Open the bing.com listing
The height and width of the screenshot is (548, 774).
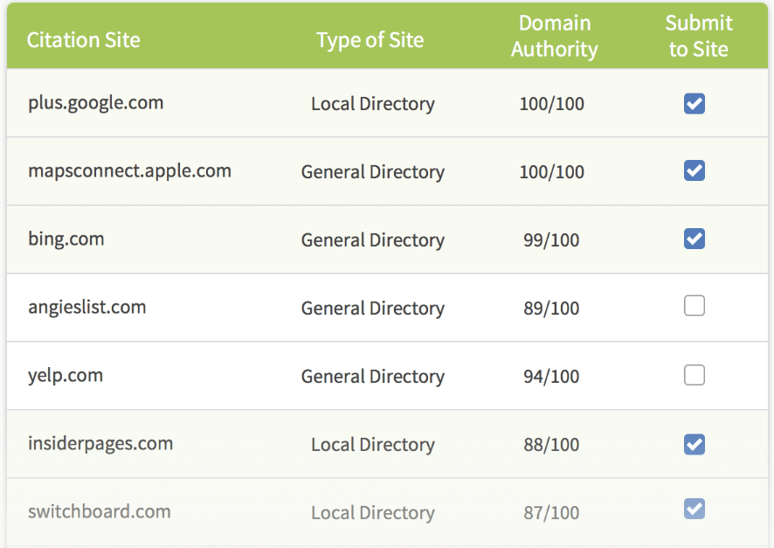click(x=66, y=239)
